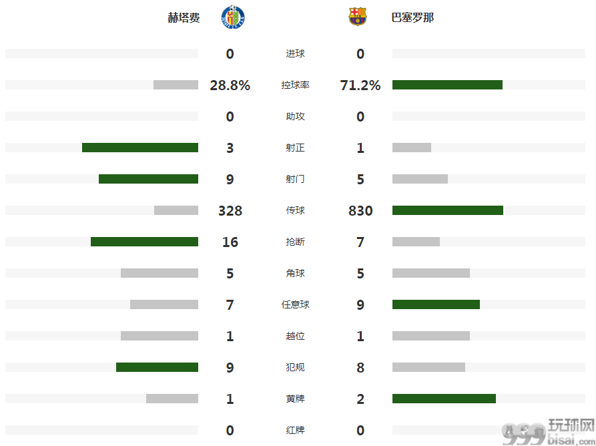Click Barcelona's green 黄牌 yellow card bar
The image size is (596, 446).
[x=444, y=399]
